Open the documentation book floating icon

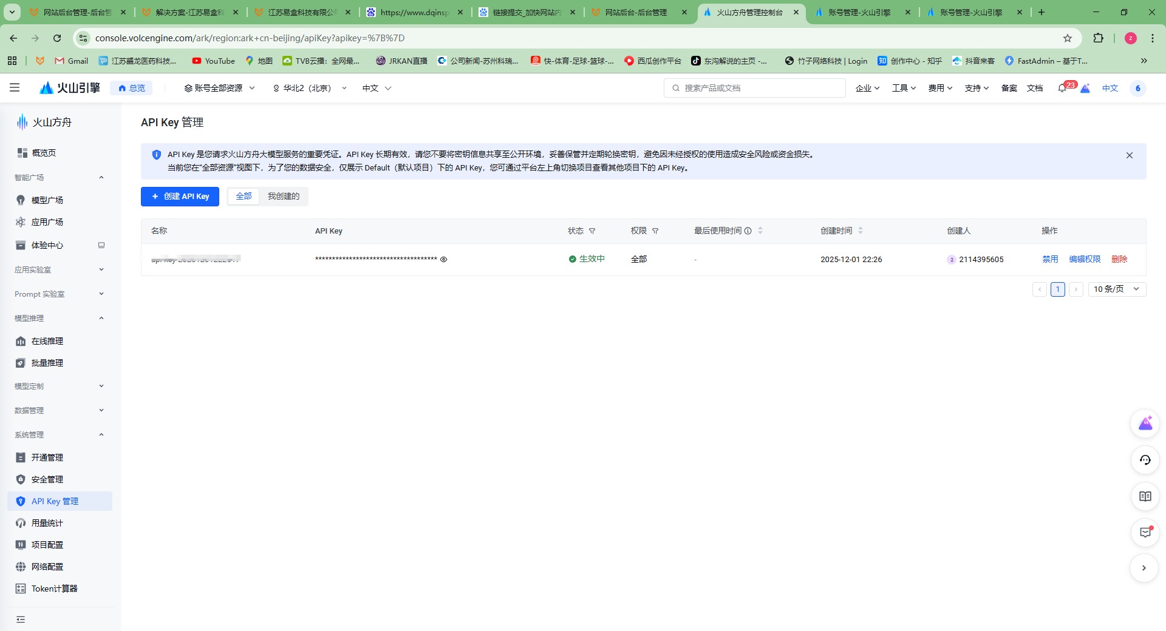pyautogui.click(x=1145, y=496)
